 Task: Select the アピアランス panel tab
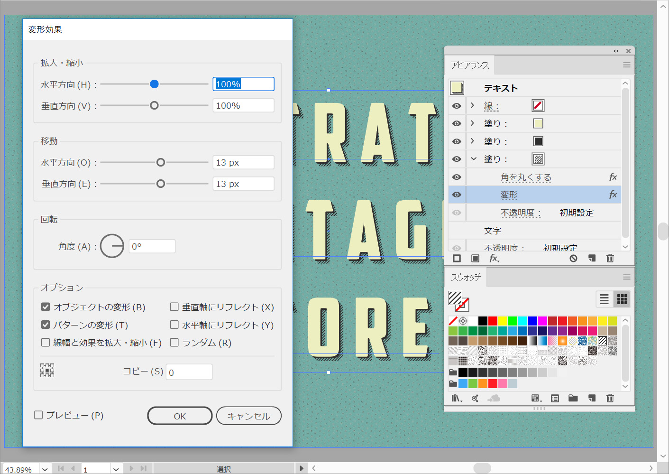[469, 65]
